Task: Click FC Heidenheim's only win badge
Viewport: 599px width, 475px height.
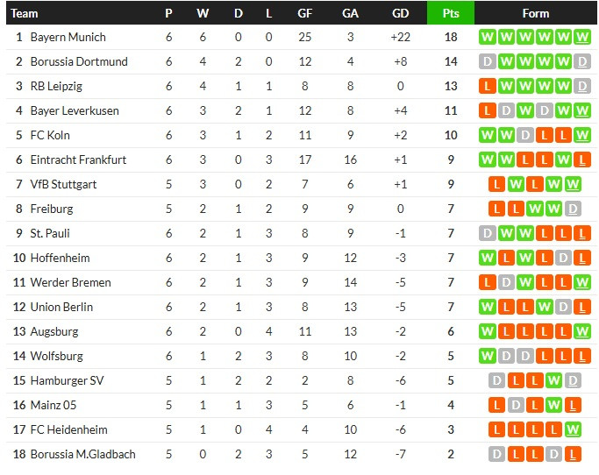Action: coord(574,429)
